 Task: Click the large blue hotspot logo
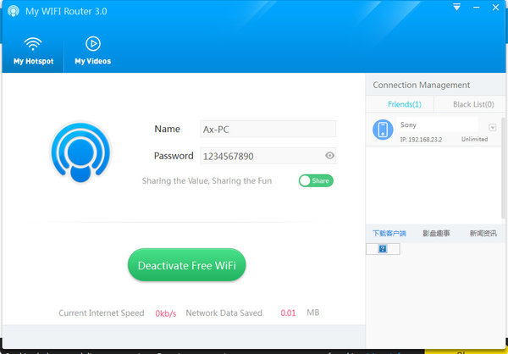tap(80, 152)
